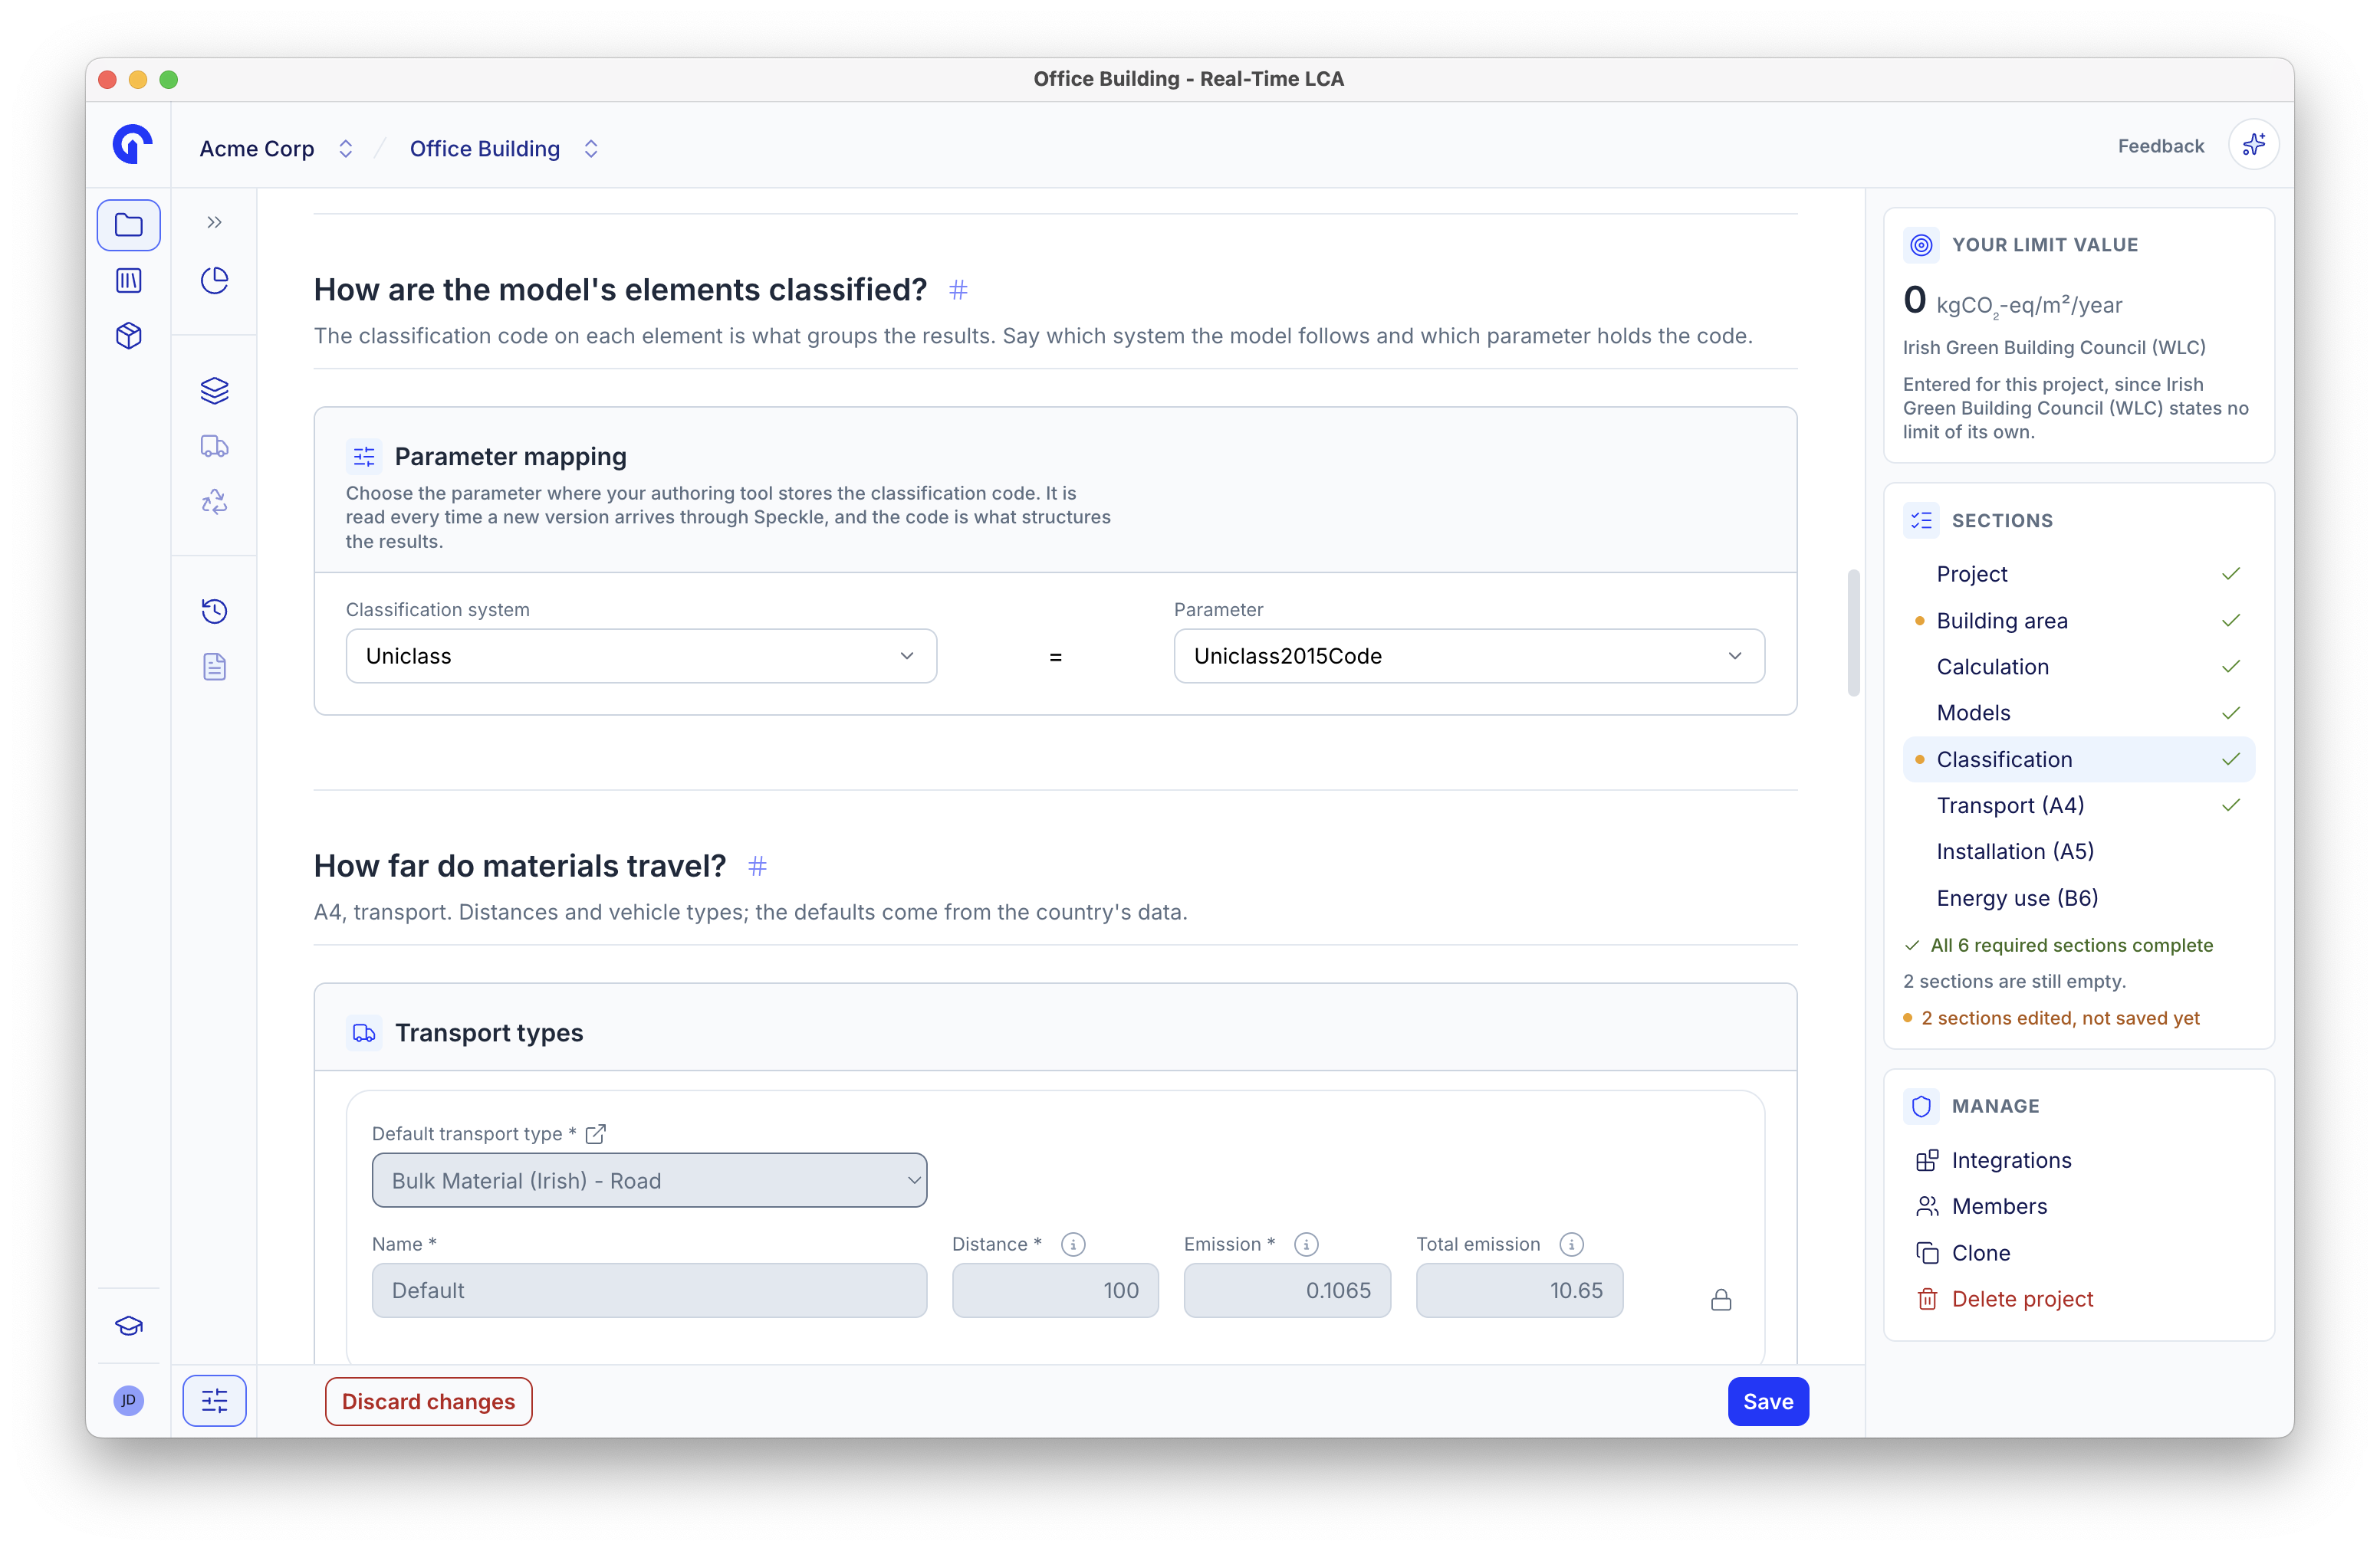This screenshot has height=1551, width=2380.
Task: Open the document report icon in sidebar
Action: point(214,667)
